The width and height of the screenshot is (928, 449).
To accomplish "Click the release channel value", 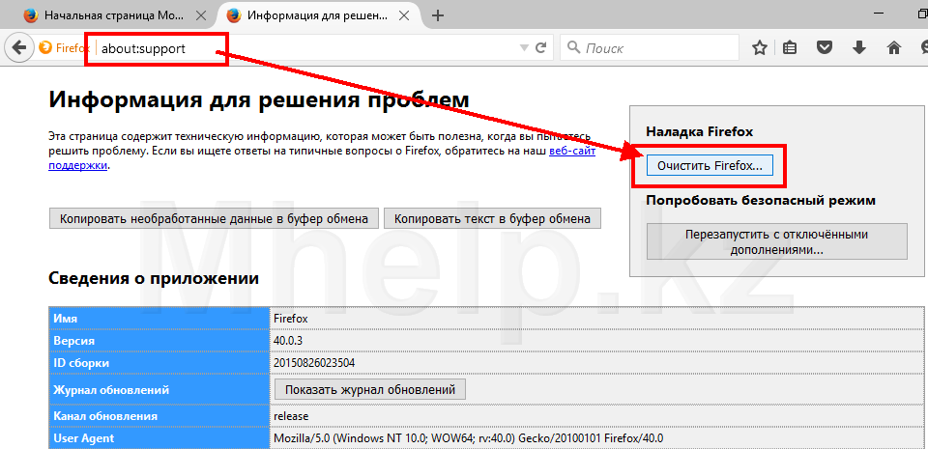I will coord(291,416).
